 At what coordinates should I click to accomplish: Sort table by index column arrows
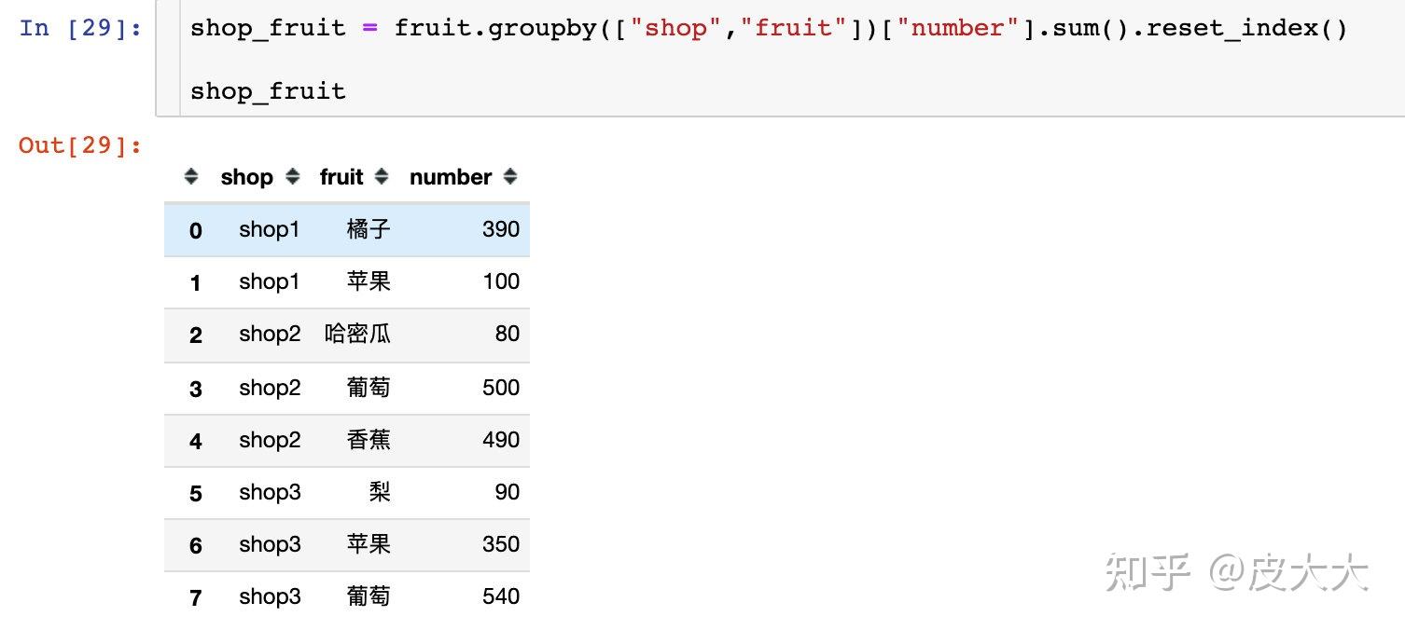point(191,176)
